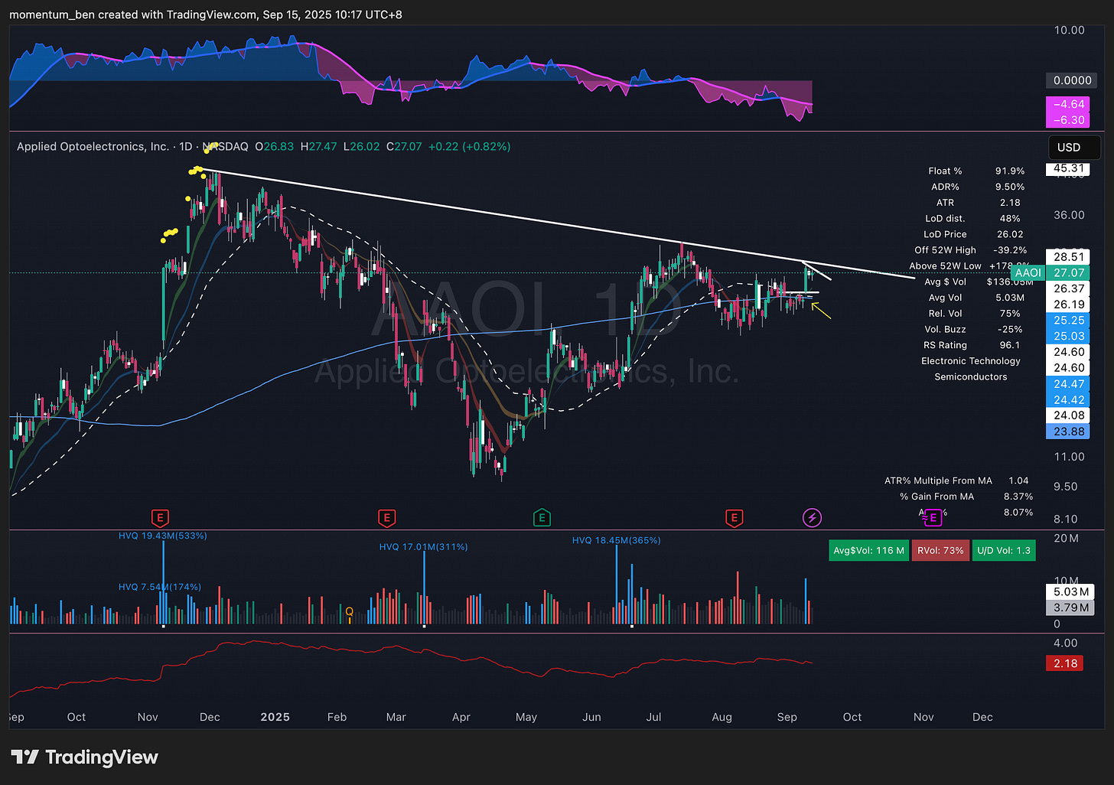This screenshot has width=1114, height=785.
Task: Click the Electronic Technology sector label
Action: click(x=971, y=360)
